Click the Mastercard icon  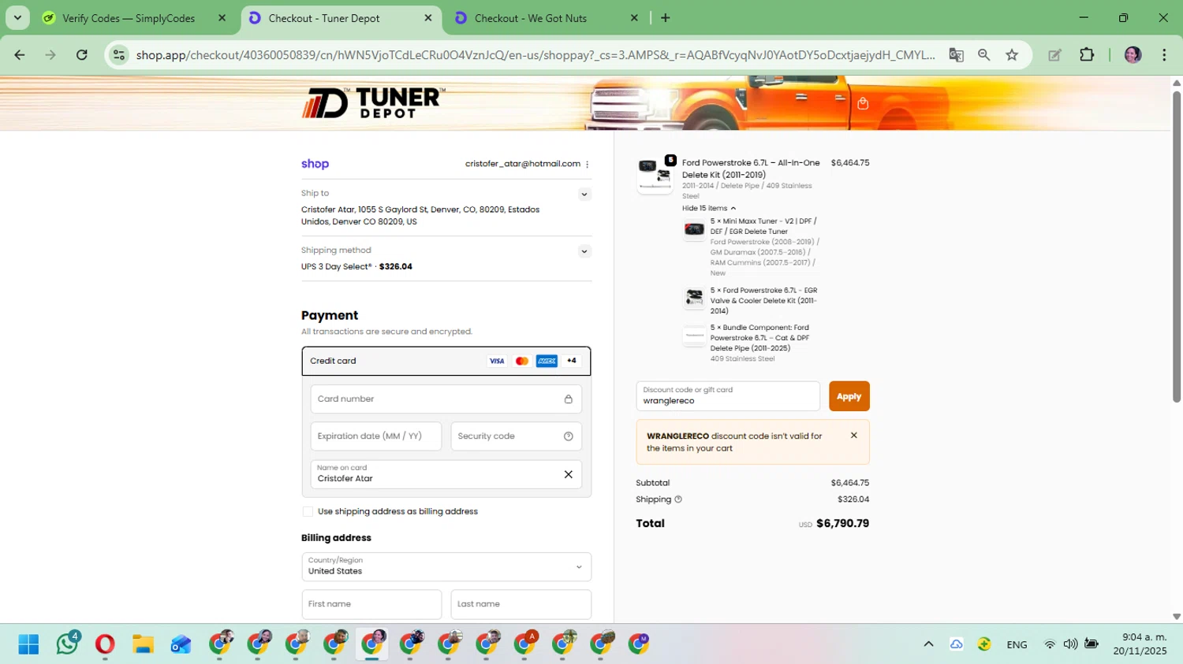(522, 361)
